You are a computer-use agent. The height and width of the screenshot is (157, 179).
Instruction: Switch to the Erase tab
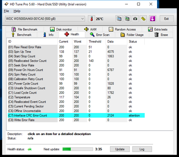click(161, 35)
